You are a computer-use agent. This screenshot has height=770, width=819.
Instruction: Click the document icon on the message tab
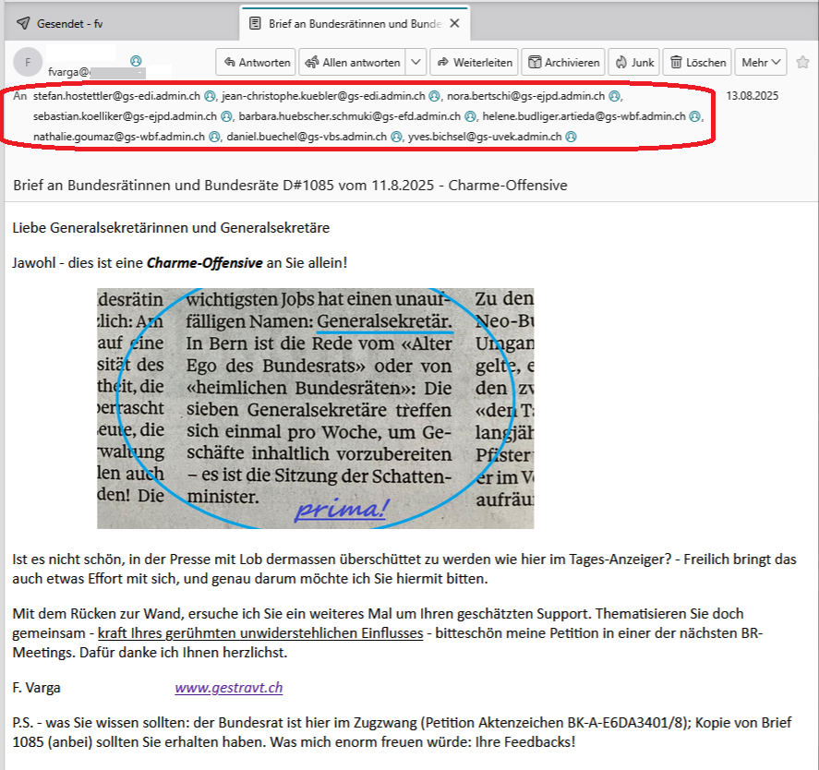pos(256,24)
